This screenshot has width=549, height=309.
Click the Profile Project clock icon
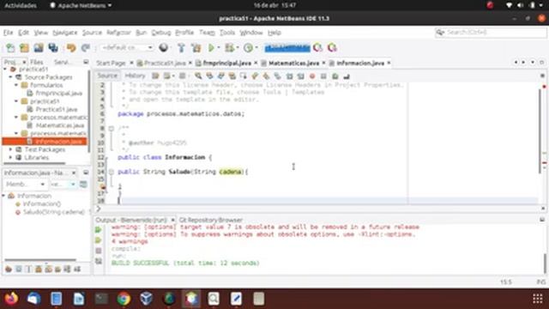[x=248, y=48]
